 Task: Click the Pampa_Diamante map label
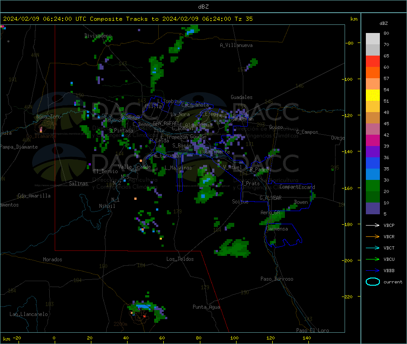(19, 147)
